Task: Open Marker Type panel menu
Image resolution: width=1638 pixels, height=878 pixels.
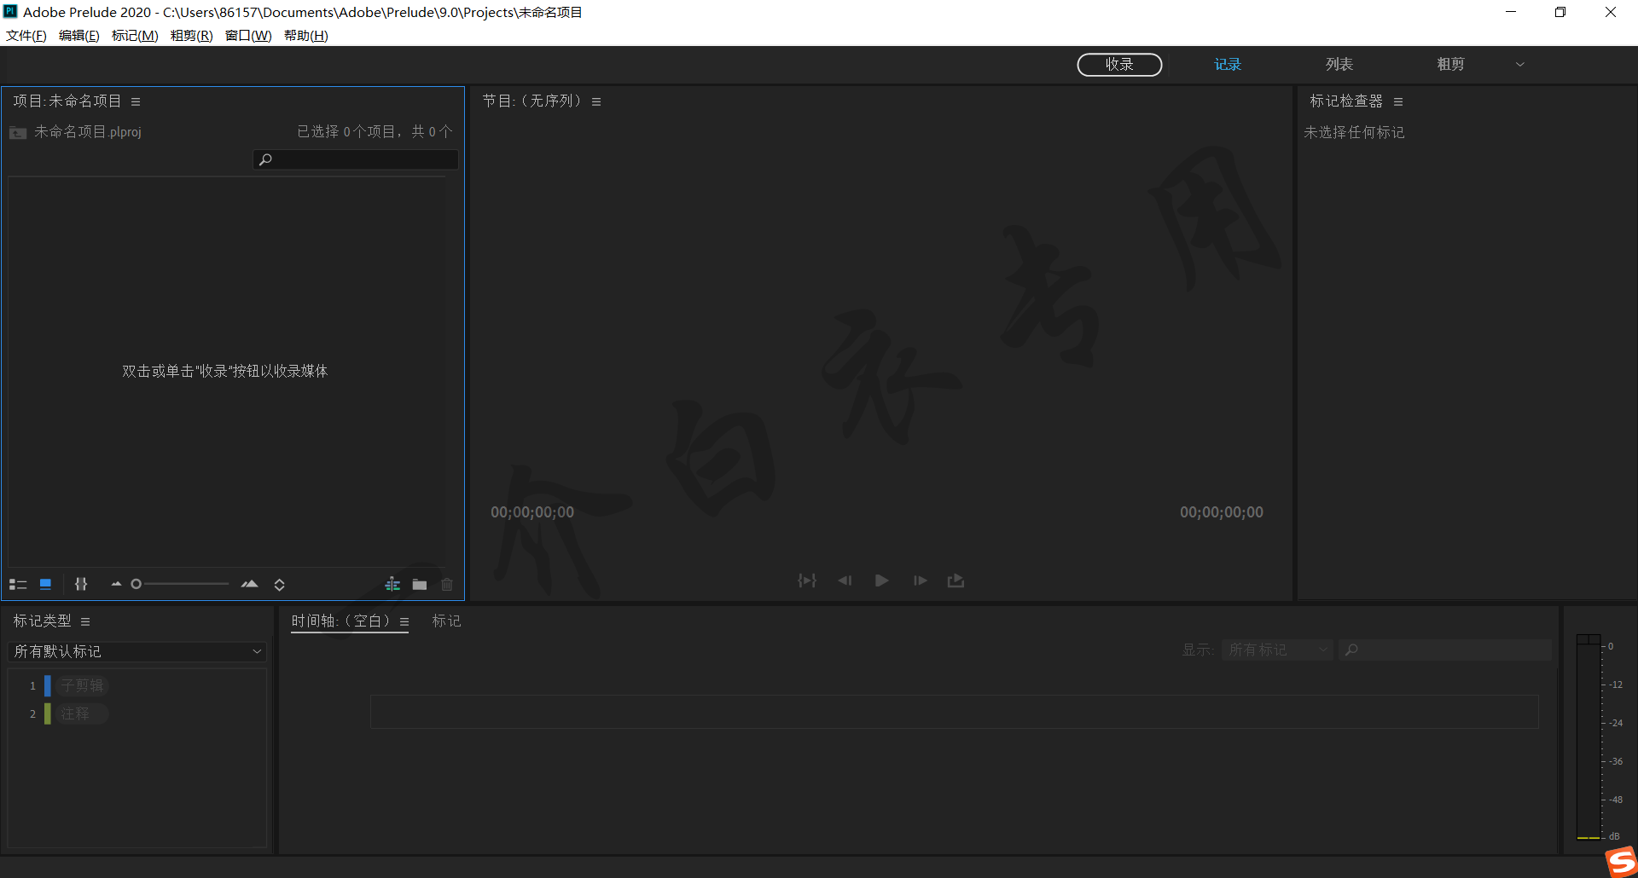Action: (85, 621)
